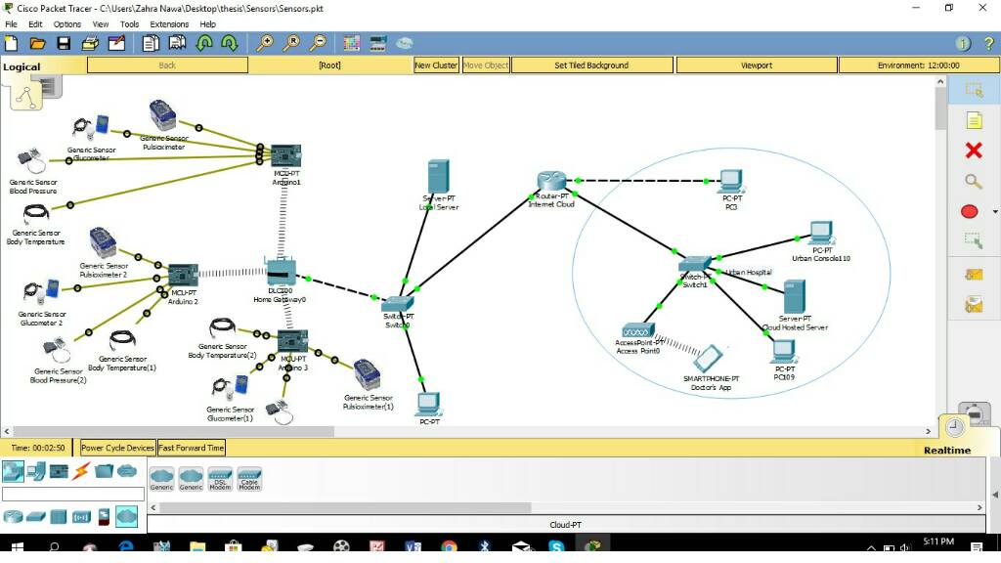Open the custom devices dialog icon
The height and width of the screenshot is (563, 1001).
[x=378, y=43]
